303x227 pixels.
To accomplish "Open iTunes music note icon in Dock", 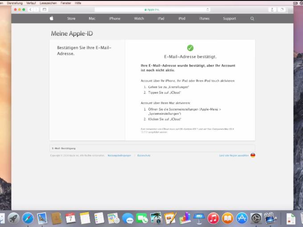I will [213, 218].
